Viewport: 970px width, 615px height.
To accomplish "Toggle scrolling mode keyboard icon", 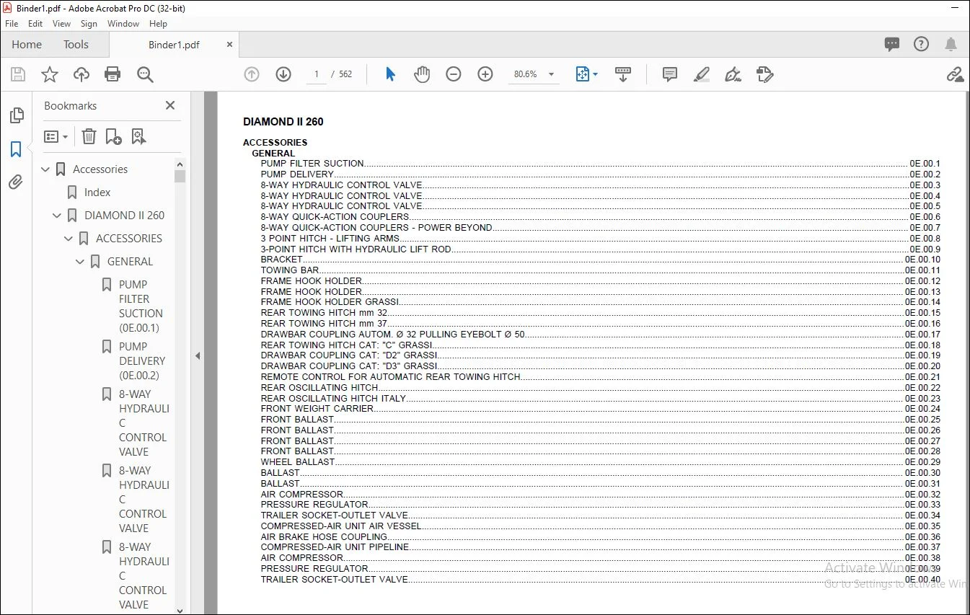I will [623, 74].
